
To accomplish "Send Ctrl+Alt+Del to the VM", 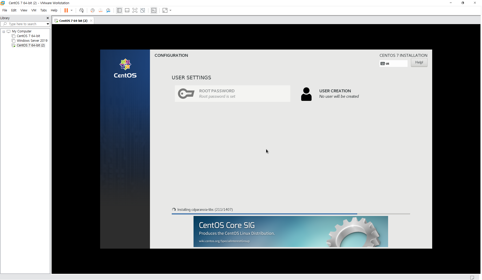I will tap(81, 10).
